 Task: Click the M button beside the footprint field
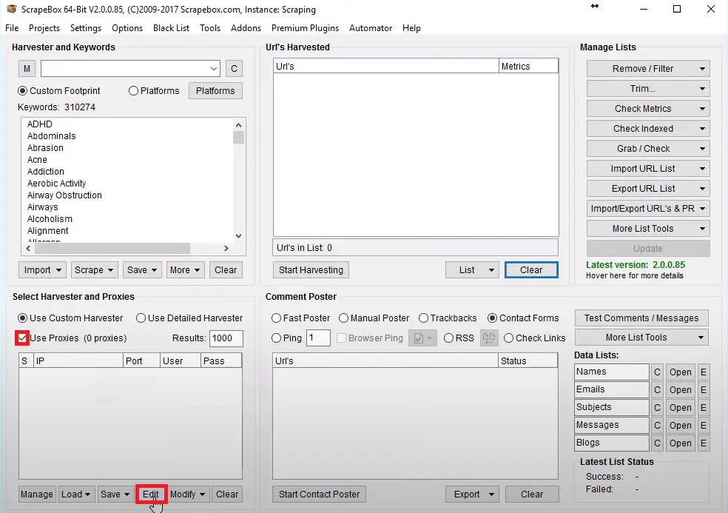point(27,69)
